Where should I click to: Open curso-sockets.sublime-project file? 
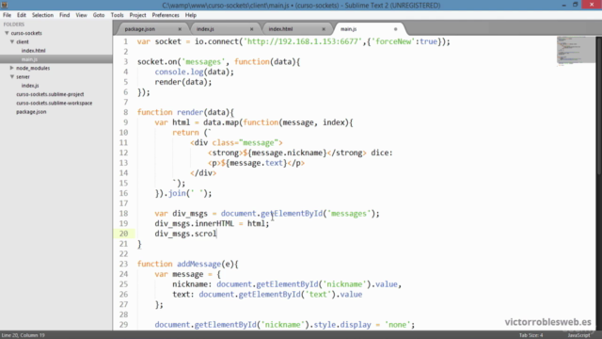click(x=50, y=94)
